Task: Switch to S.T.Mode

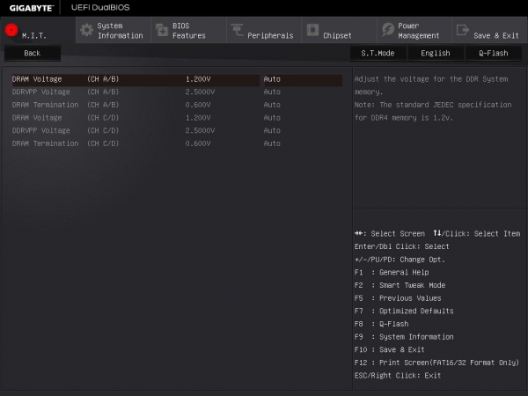Action: tap(378, 53)
